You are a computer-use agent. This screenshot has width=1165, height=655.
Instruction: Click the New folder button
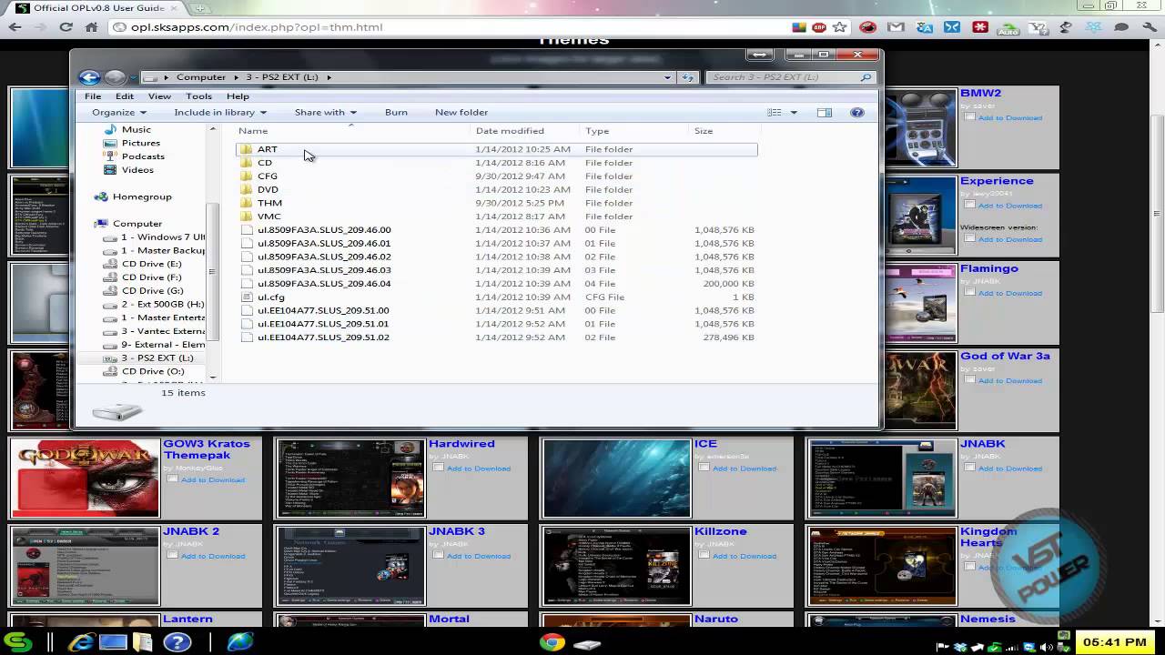tap(461, 112)
